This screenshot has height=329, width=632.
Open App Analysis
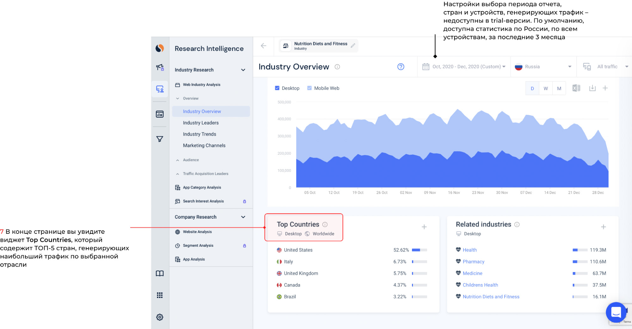click(x=194, y=259)
